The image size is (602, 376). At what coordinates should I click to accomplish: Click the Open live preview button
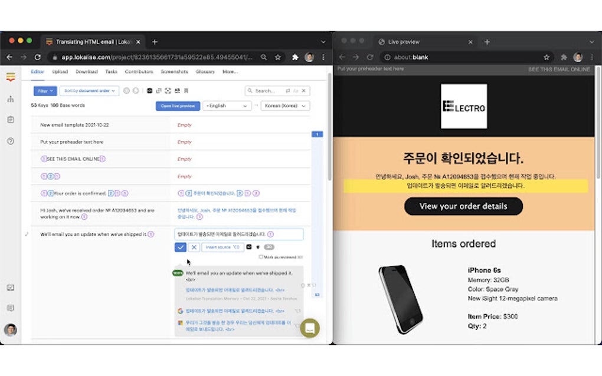point(177,106)
